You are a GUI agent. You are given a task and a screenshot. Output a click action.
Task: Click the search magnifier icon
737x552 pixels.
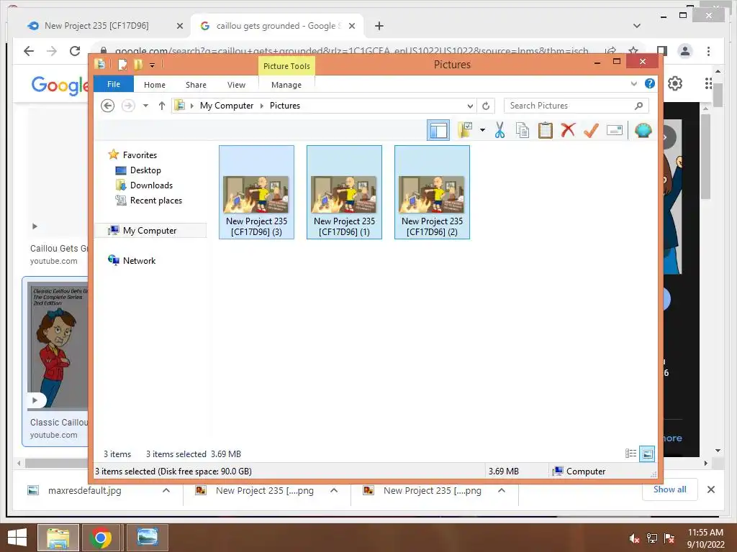tap(638, 106)
